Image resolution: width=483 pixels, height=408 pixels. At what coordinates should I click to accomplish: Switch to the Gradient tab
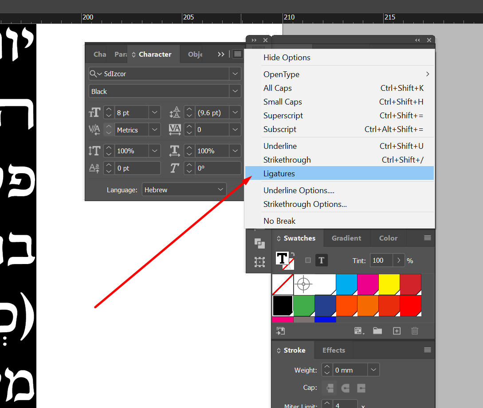click(346, 238)
